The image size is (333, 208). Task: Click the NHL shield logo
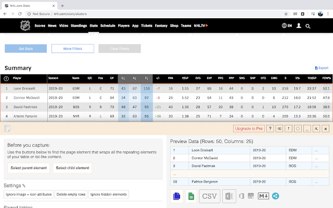(x=25, y=25)
